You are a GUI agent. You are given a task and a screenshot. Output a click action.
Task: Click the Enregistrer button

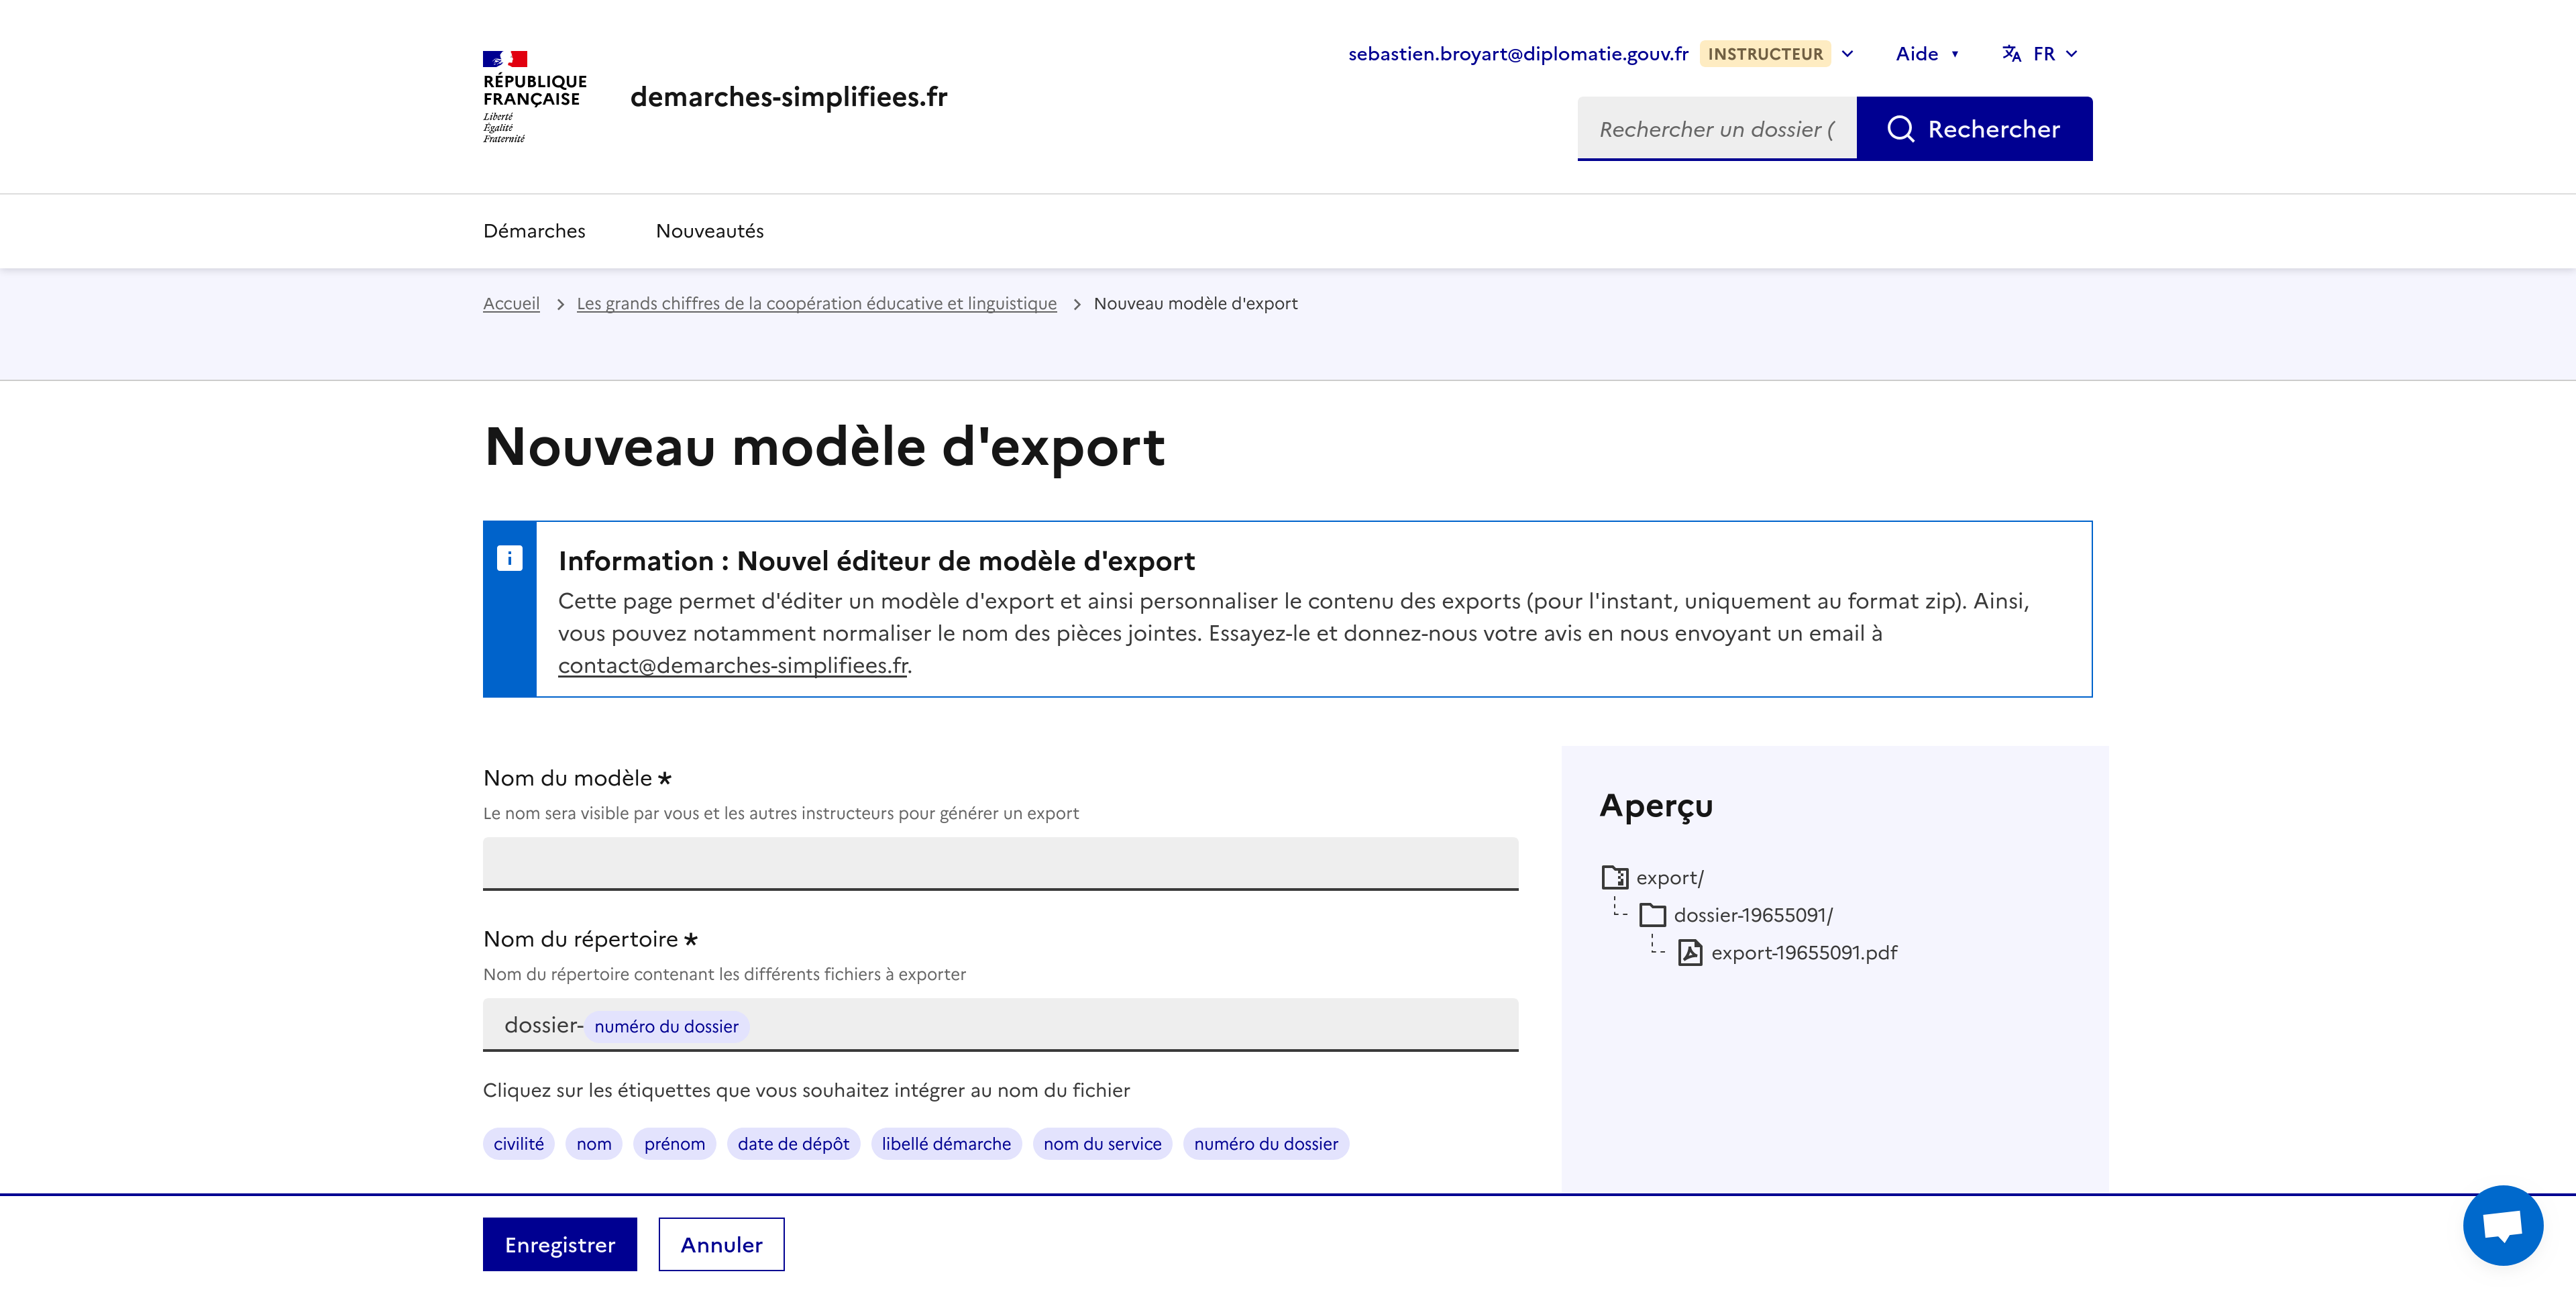click(x=559, y=1244)
